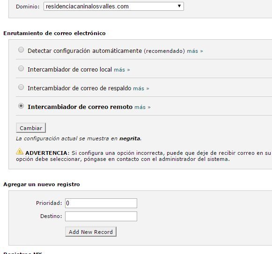272x254 pixels.
Task: Choose Intercambiador de correo de respaldo option
Action: [x=21, y=87]
